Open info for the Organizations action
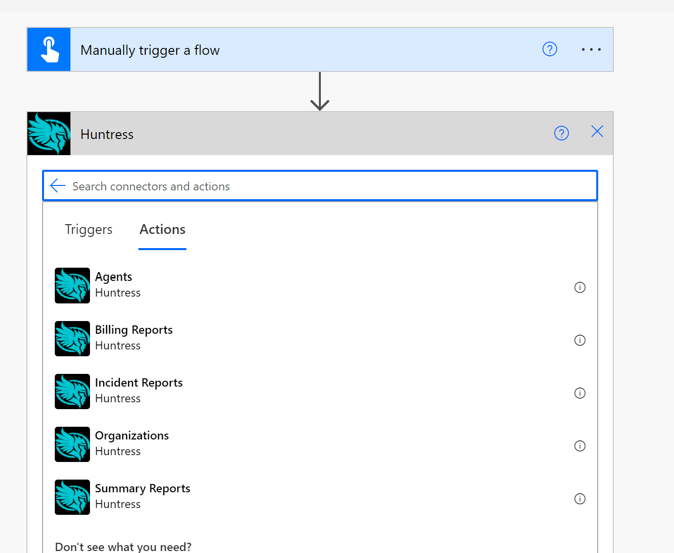Screen dimensions: 674x553 click(580, 446)
